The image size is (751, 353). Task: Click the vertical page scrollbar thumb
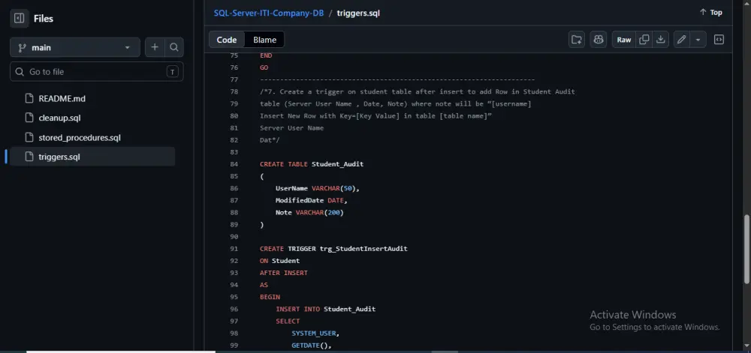tap(746, 250)
